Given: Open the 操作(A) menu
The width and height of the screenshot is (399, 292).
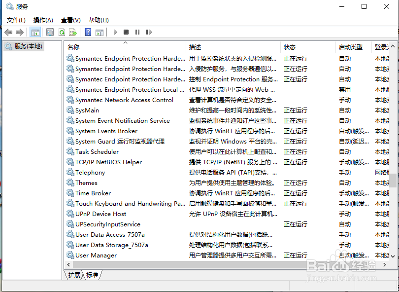Looking at the screenshot, I should point(43,20).
